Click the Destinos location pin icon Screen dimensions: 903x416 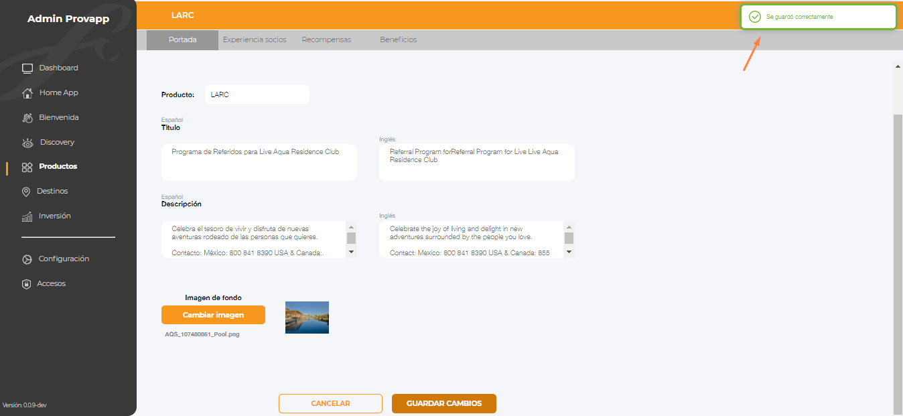(26, 192)
